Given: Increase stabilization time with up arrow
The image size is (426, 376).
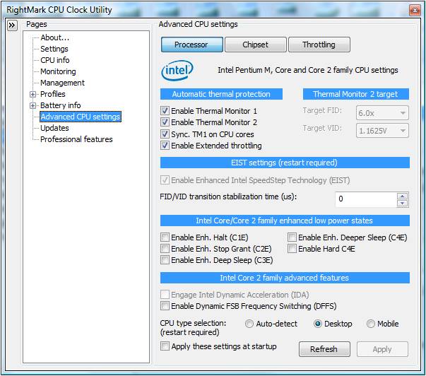Looking at the screenshot, I should coord(402,196).
